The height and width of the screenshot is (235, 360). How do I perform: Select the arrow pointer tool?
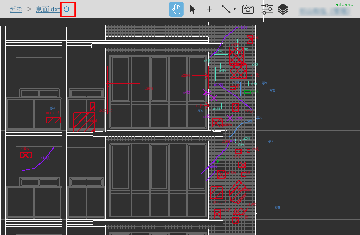tap(193, 9)
